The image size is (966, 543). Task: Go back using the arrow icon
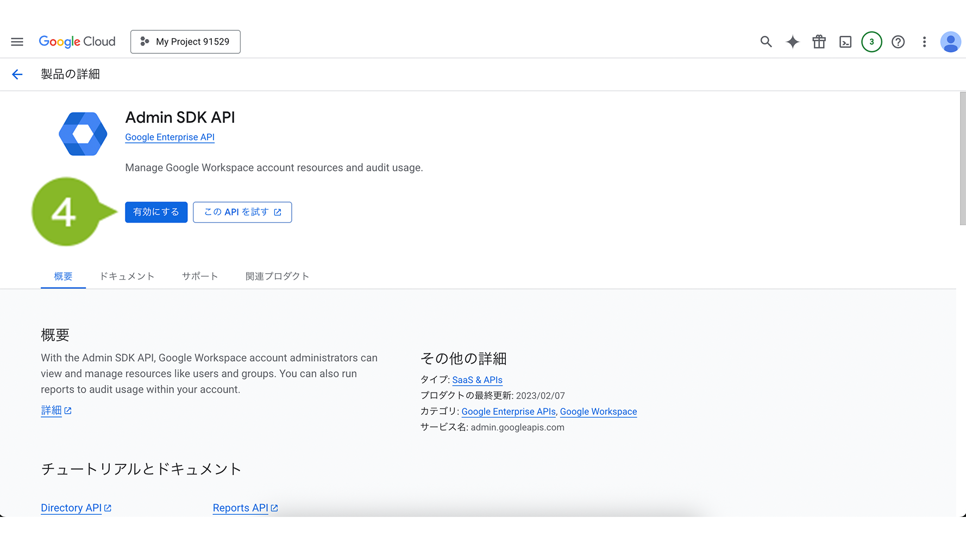[17, 74]
